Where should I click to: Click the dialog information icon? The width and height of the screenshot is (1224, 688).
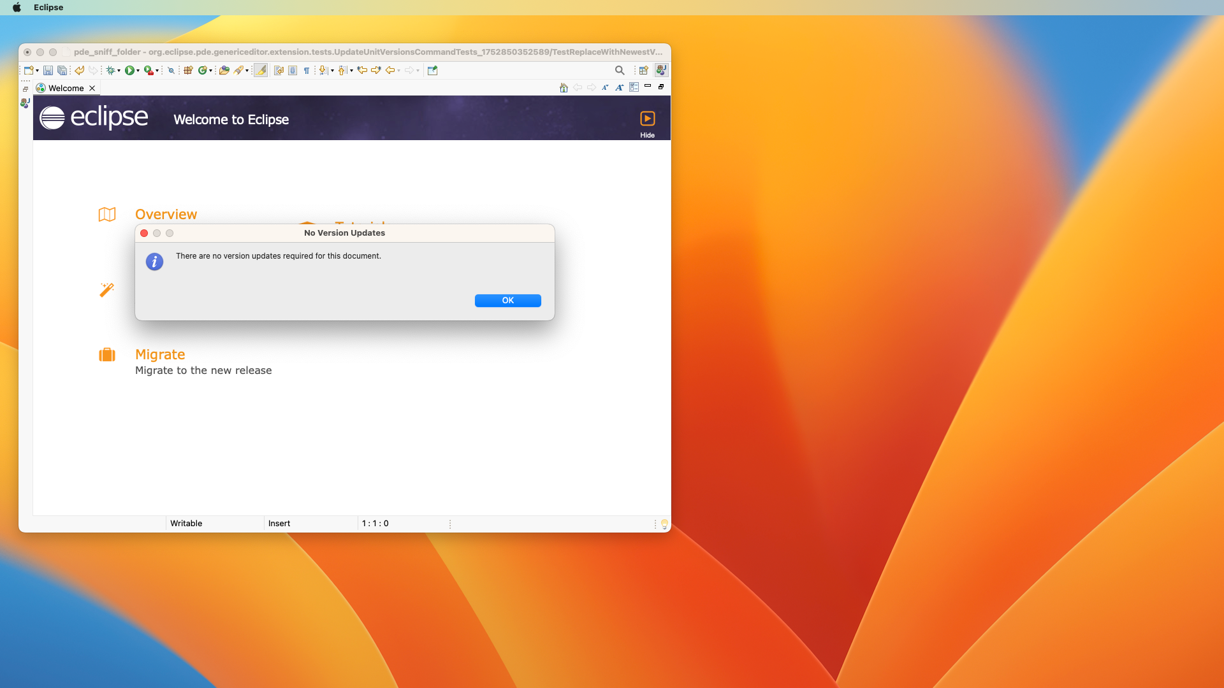154,262
